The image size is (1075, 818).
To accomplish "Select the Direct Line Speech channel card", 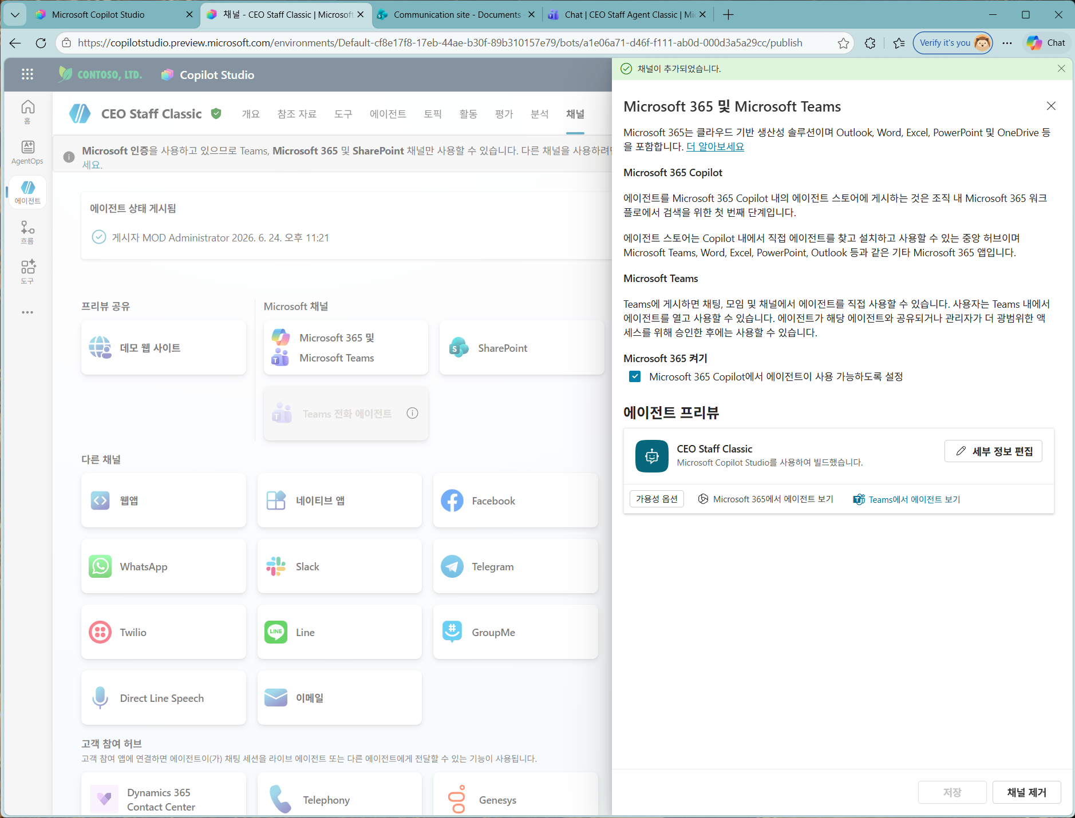I will pos(164,698).
